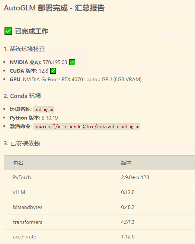195x244 pixels.
Task: Click the checkmark after CUDA 版本 12.8
Action: 53,71
